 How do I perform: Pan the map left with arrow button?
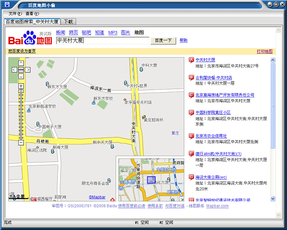coord(14,70)
